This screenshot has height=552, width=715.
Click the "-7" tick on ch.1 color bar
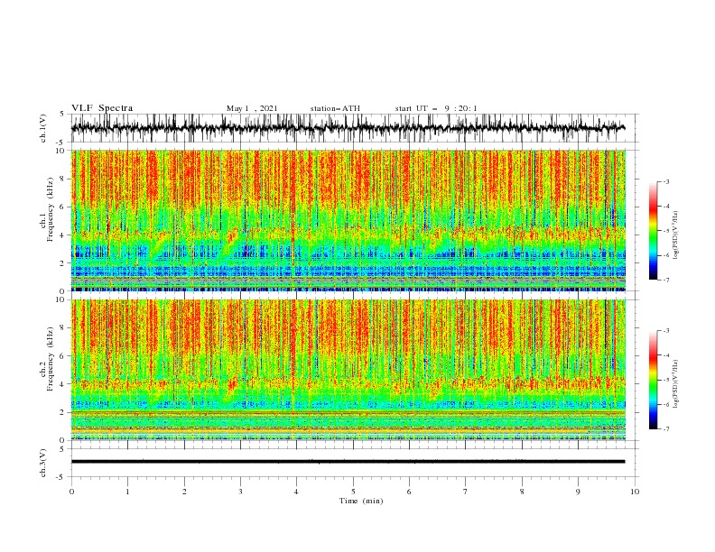(665, 280)
